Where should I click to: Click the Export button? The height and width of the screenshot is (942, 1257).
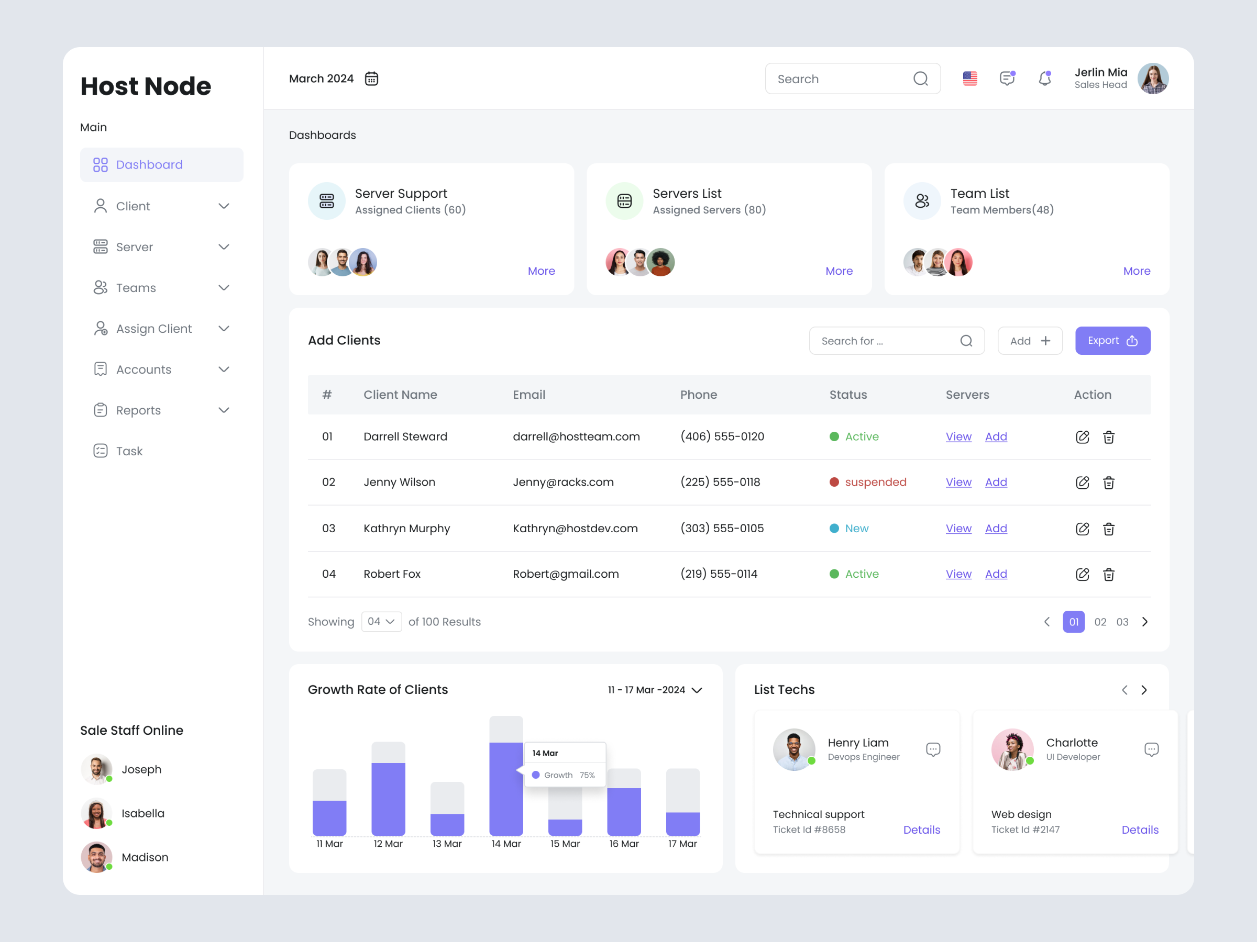click(1112, 341)
